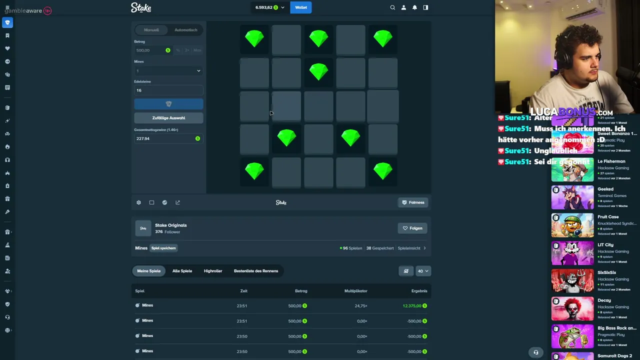Click the bottom-left corner gem tile

pos(254,171)
